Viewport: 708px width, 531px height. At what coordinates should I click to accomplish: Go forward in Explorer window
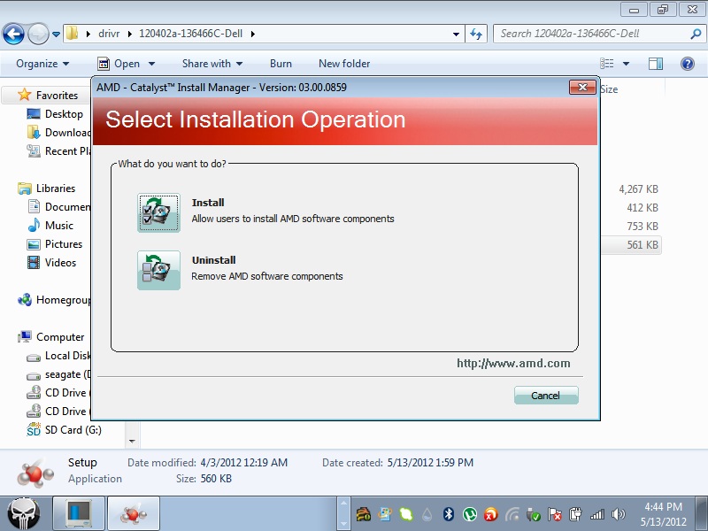[38, 34]
